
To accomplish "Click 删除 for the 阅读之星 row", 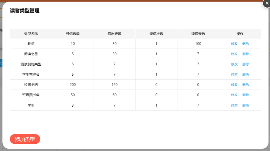I will point(245,54).
